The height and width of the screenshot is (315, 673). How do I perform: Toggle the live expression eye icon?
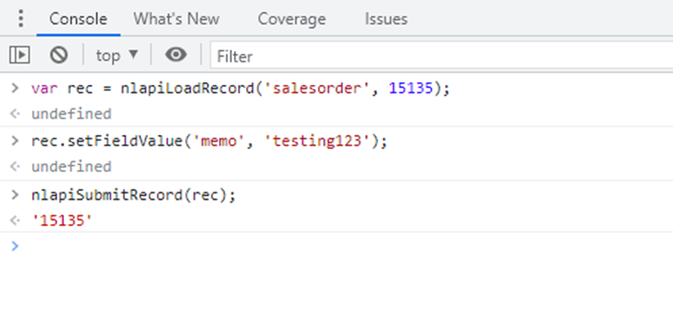176,55
